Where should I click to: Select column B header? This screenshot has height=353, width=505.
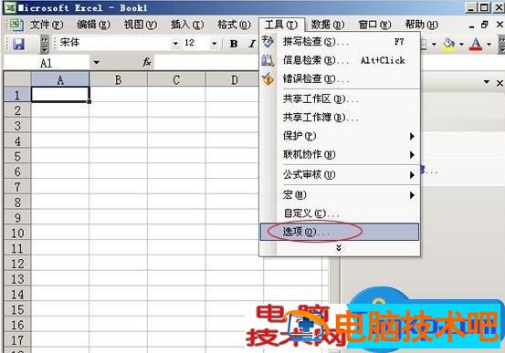click(118, 79)
